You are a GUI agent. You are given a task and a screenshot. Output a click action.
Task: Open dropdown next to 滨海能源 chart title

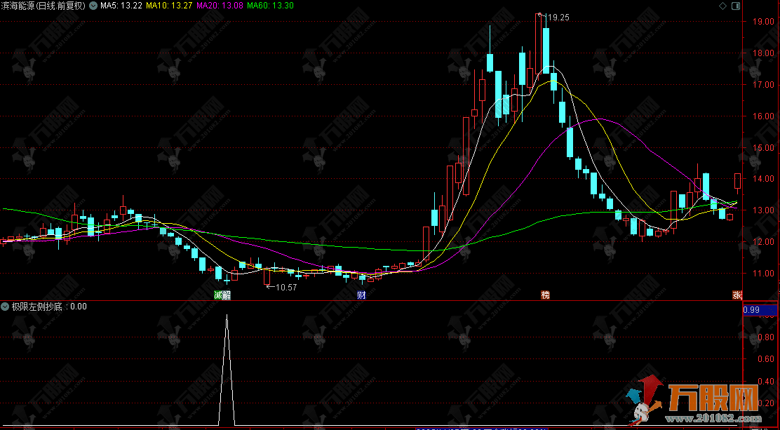(x=93, y=6)
